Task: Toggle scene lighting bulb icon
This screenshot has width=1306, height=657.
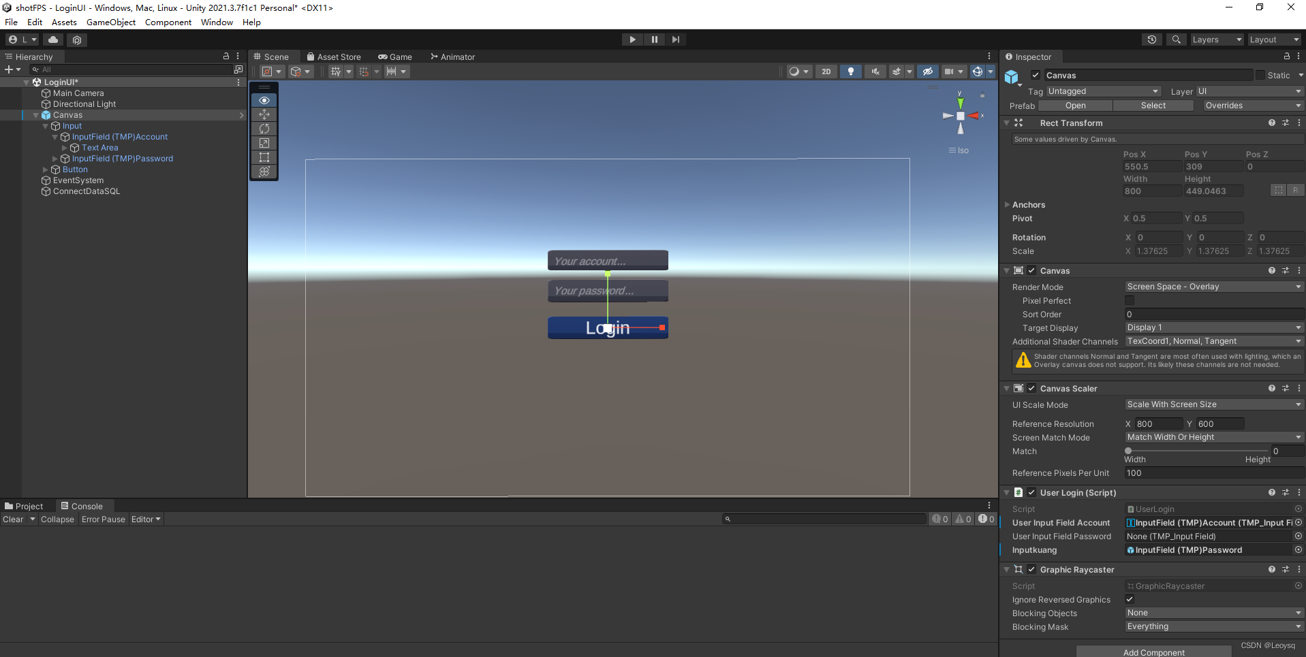Action: pyautogui.click(x=850, y=71)
